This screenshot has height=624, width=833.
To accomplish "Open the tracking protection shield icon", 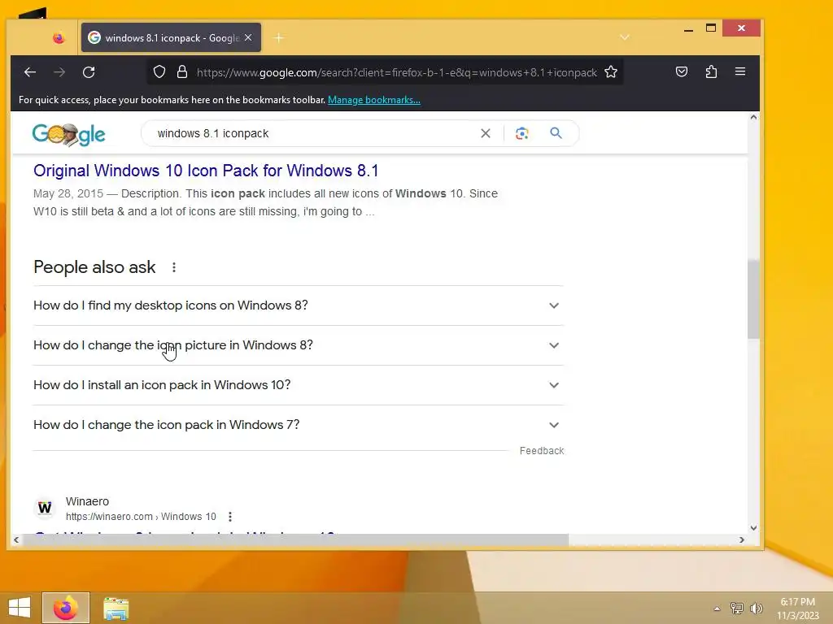I will click(x=159, y=71).
